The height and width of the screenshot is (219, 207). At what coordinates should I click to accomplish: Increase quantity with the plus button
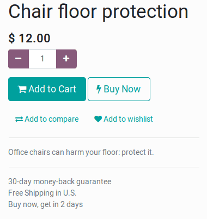click(x=66, y=59)
